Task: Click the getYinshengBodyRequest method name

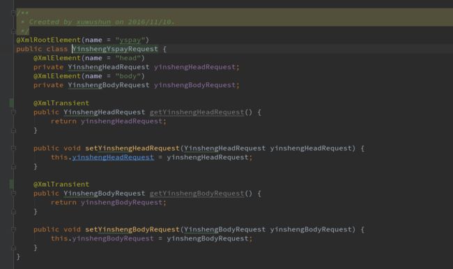Action: click(x=197, y=193)
